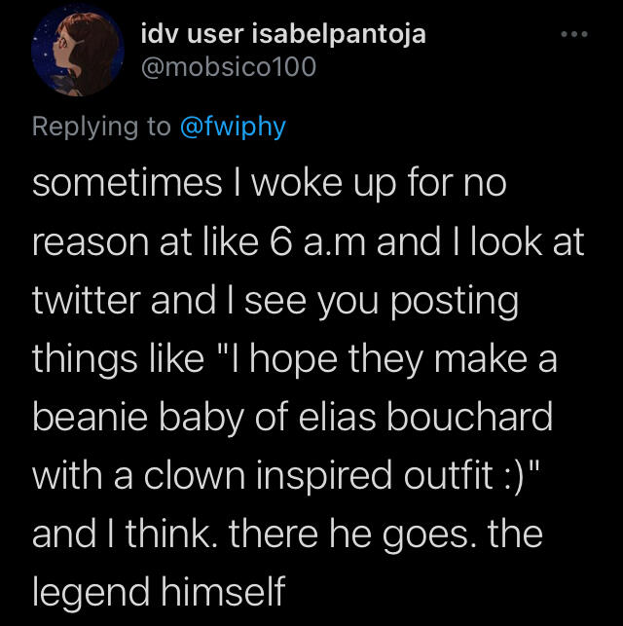The height and width of the screenshot is (626, 623).
Task: Open the @fwiphy profile link
Action: [234, 128]
